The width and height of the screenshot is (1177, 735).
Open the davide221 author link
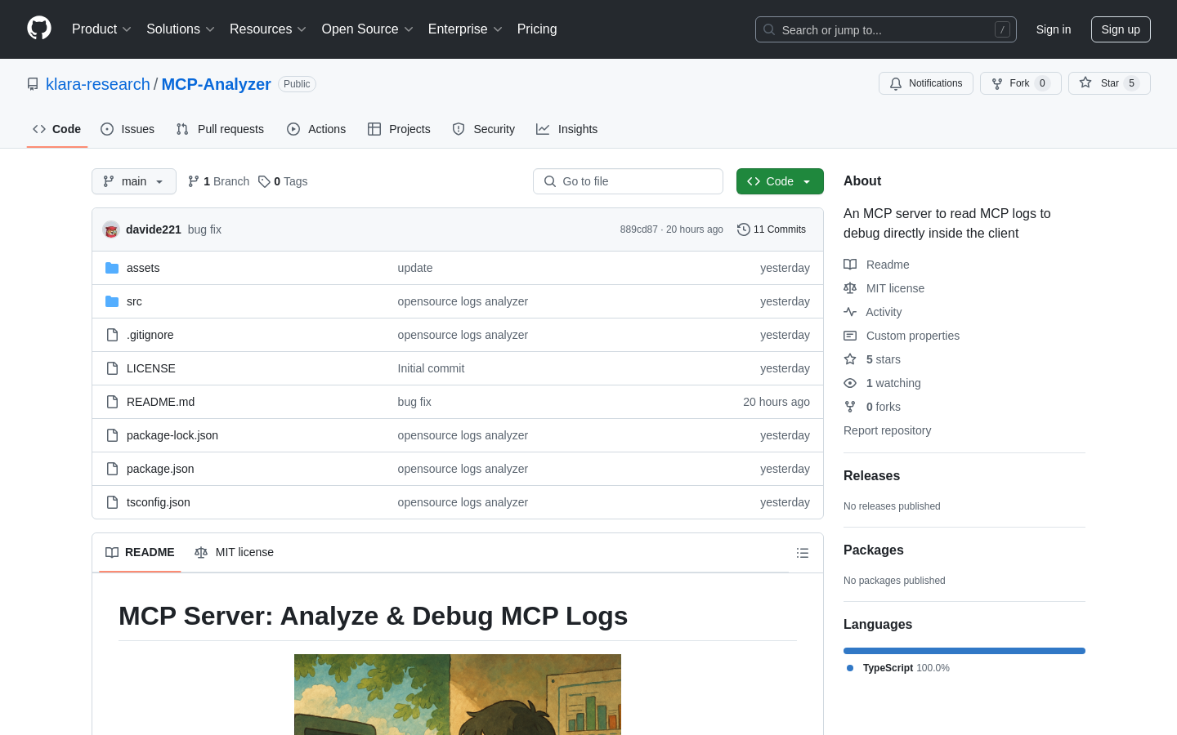(154, 229)
